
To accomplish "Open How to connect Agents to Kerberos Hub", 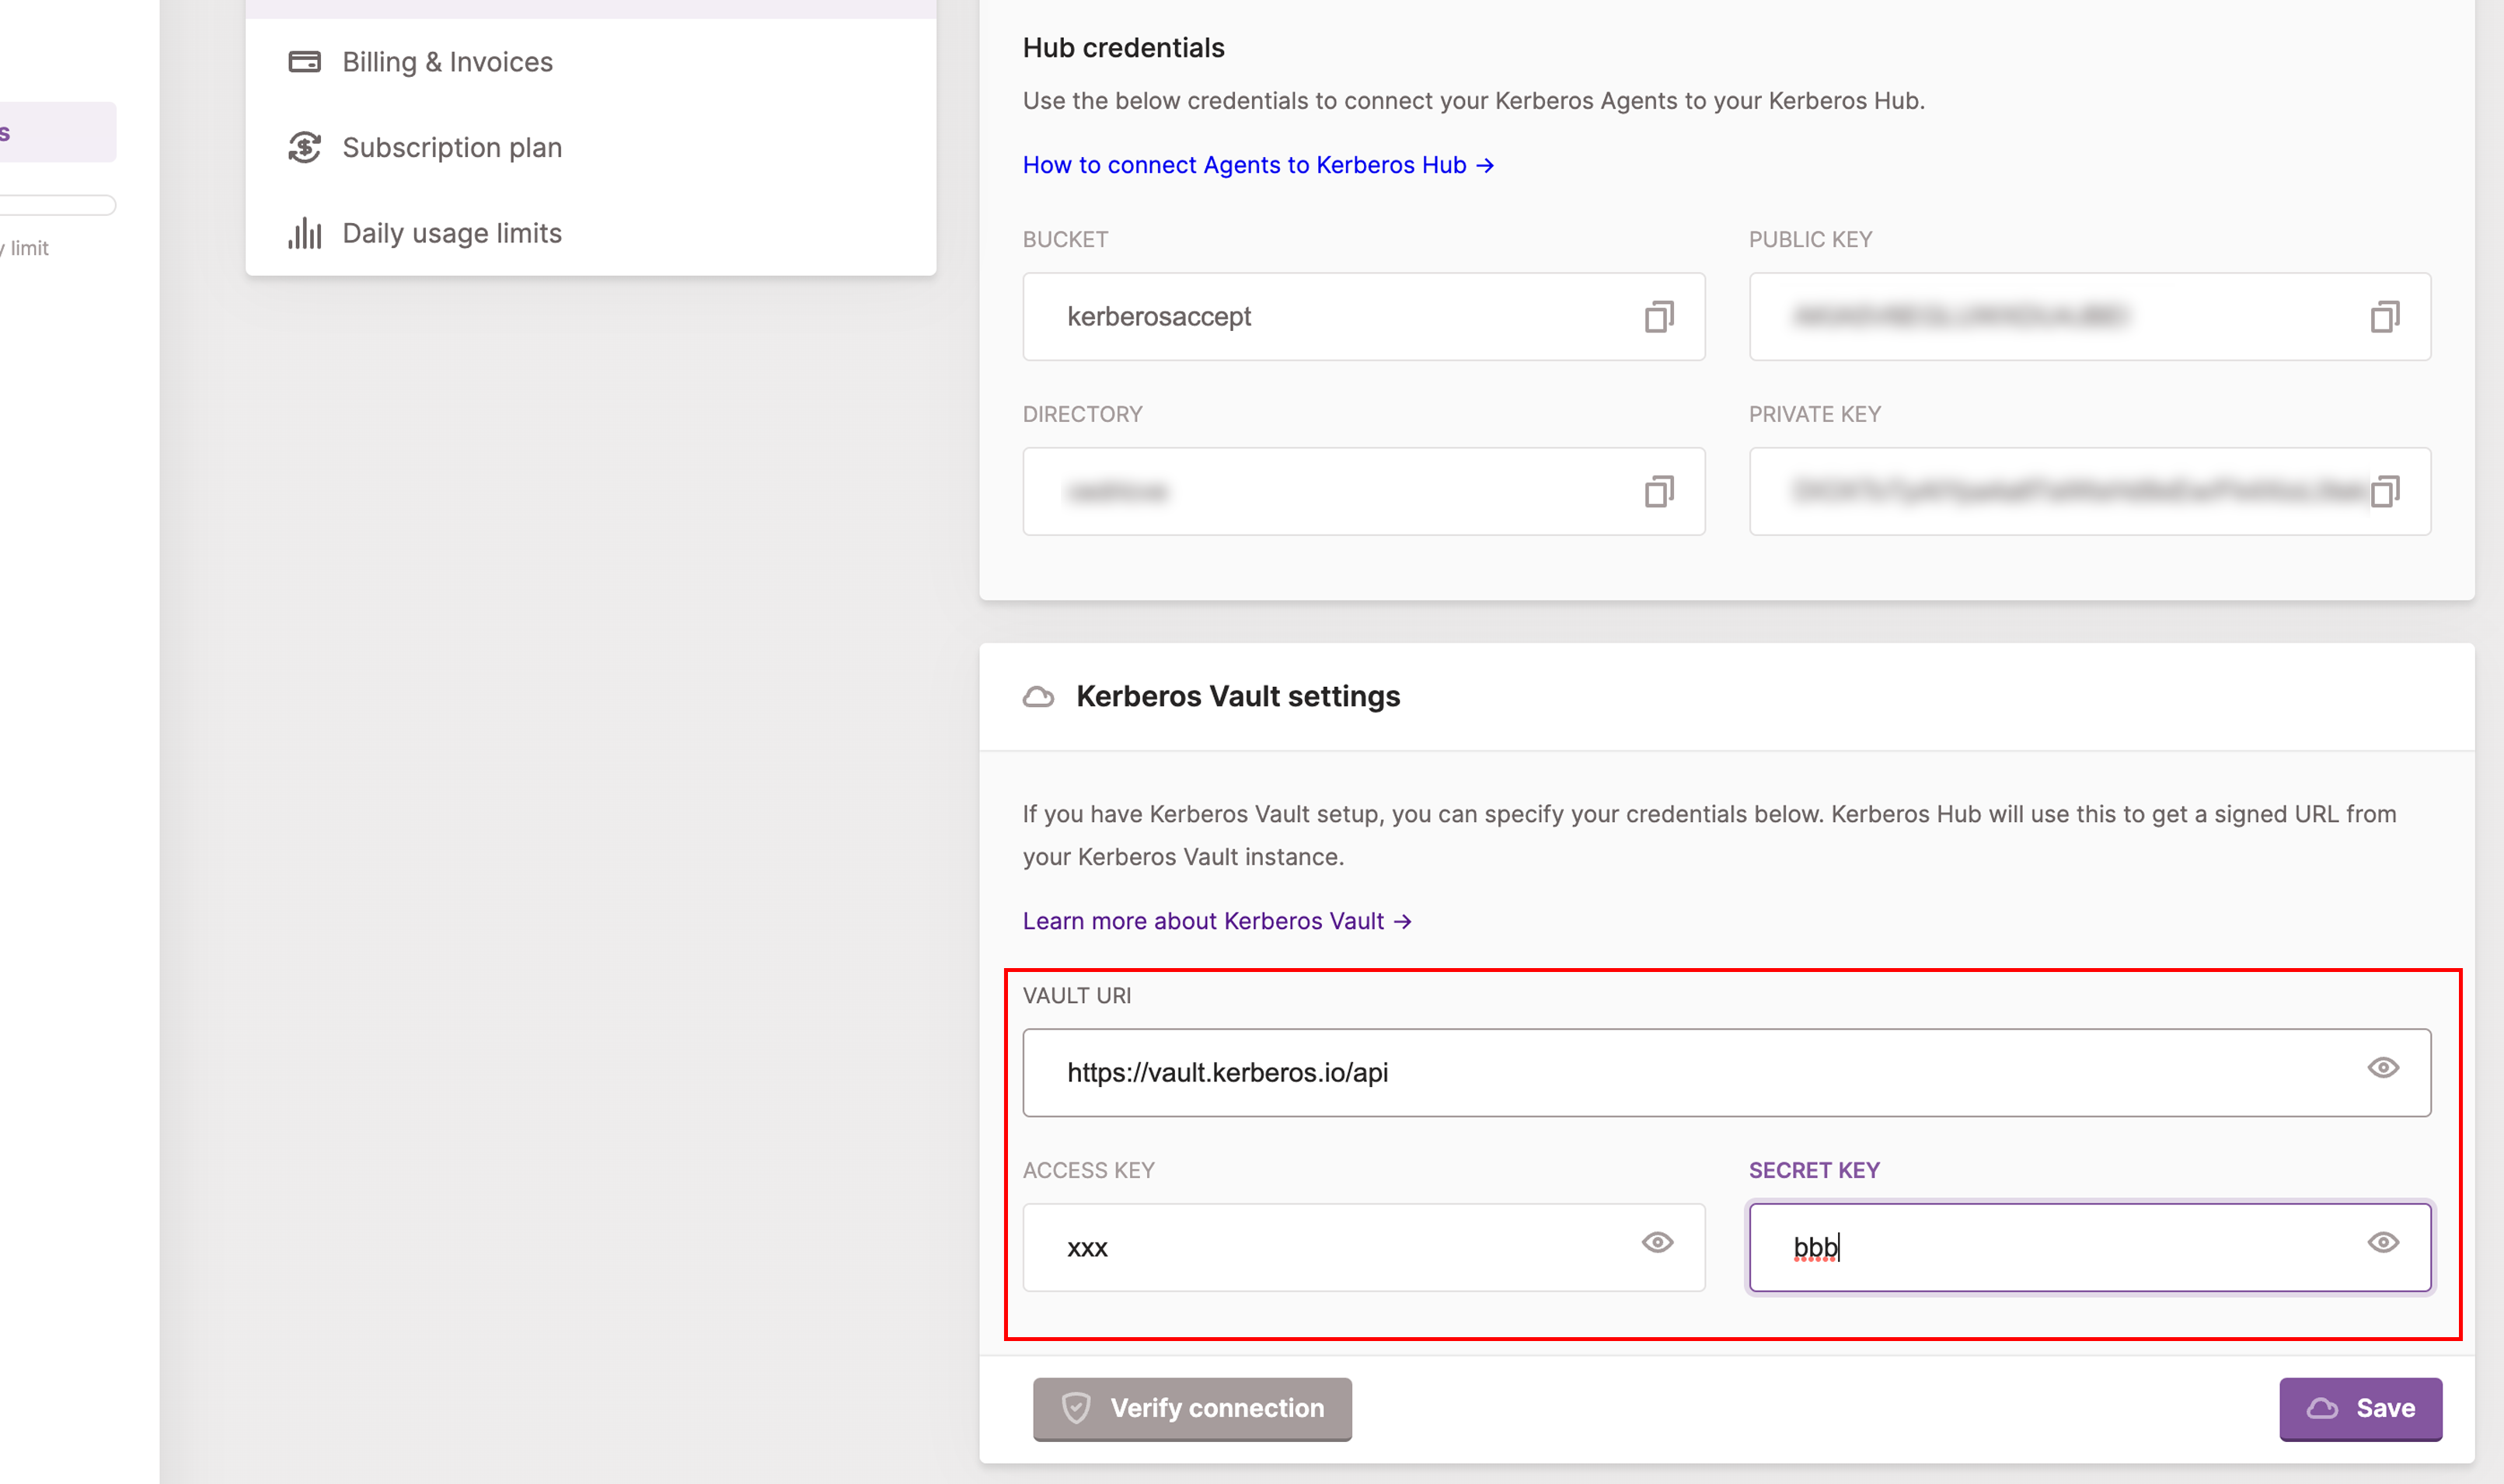I will click(1257, 165).
